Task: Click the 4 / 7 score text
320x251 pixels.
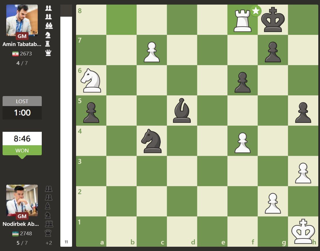Action: point(22,63)
